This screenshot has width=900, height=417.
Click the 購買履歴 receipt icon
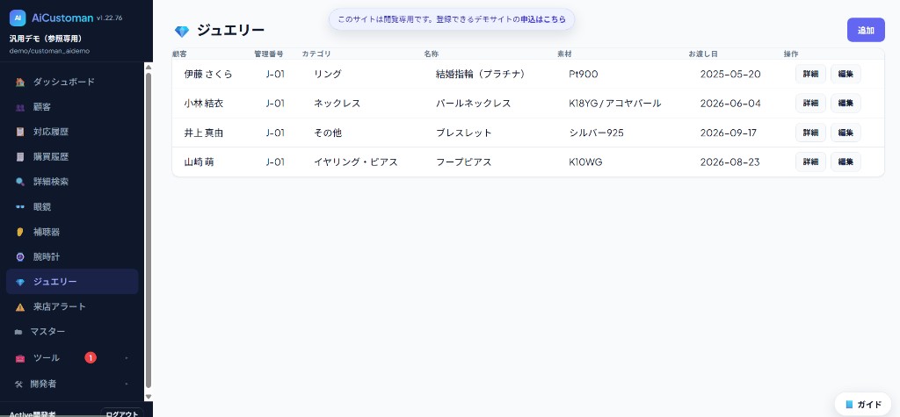pyautogui.click(x=20, y=156)
